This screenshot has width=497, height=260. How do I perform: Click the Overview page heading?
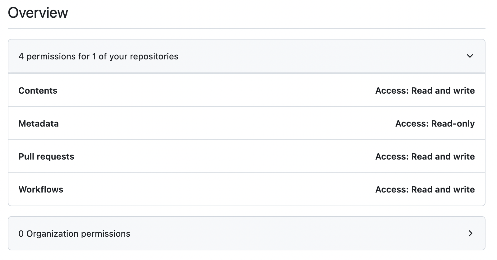point(38,13)
